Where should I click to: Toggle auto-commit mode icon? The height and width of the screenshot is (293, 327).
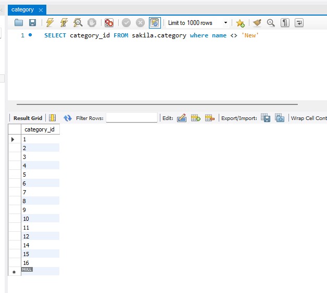(x=155, y=22)
